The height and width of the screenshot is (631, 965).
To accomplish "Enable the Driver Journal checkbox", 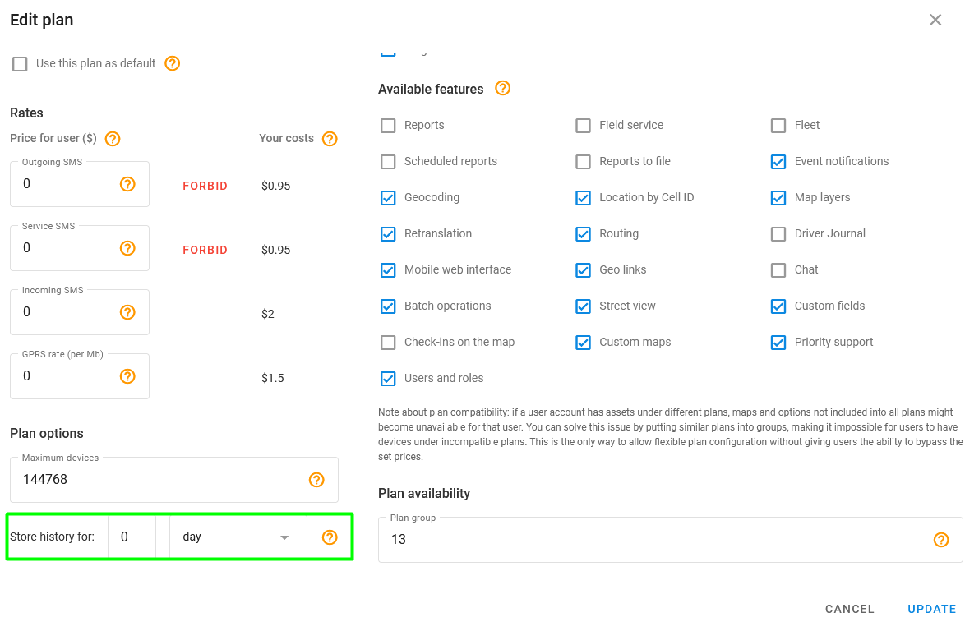I will 778,234.
